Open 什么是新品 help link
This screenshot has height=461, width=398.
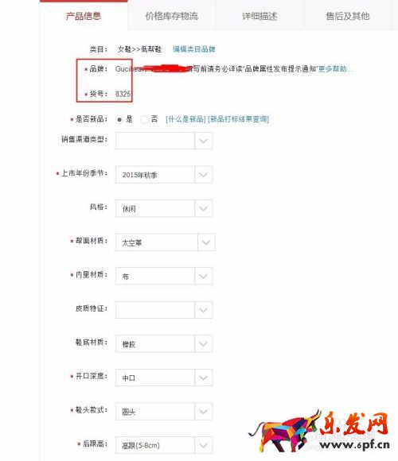[x=185, y=119]
